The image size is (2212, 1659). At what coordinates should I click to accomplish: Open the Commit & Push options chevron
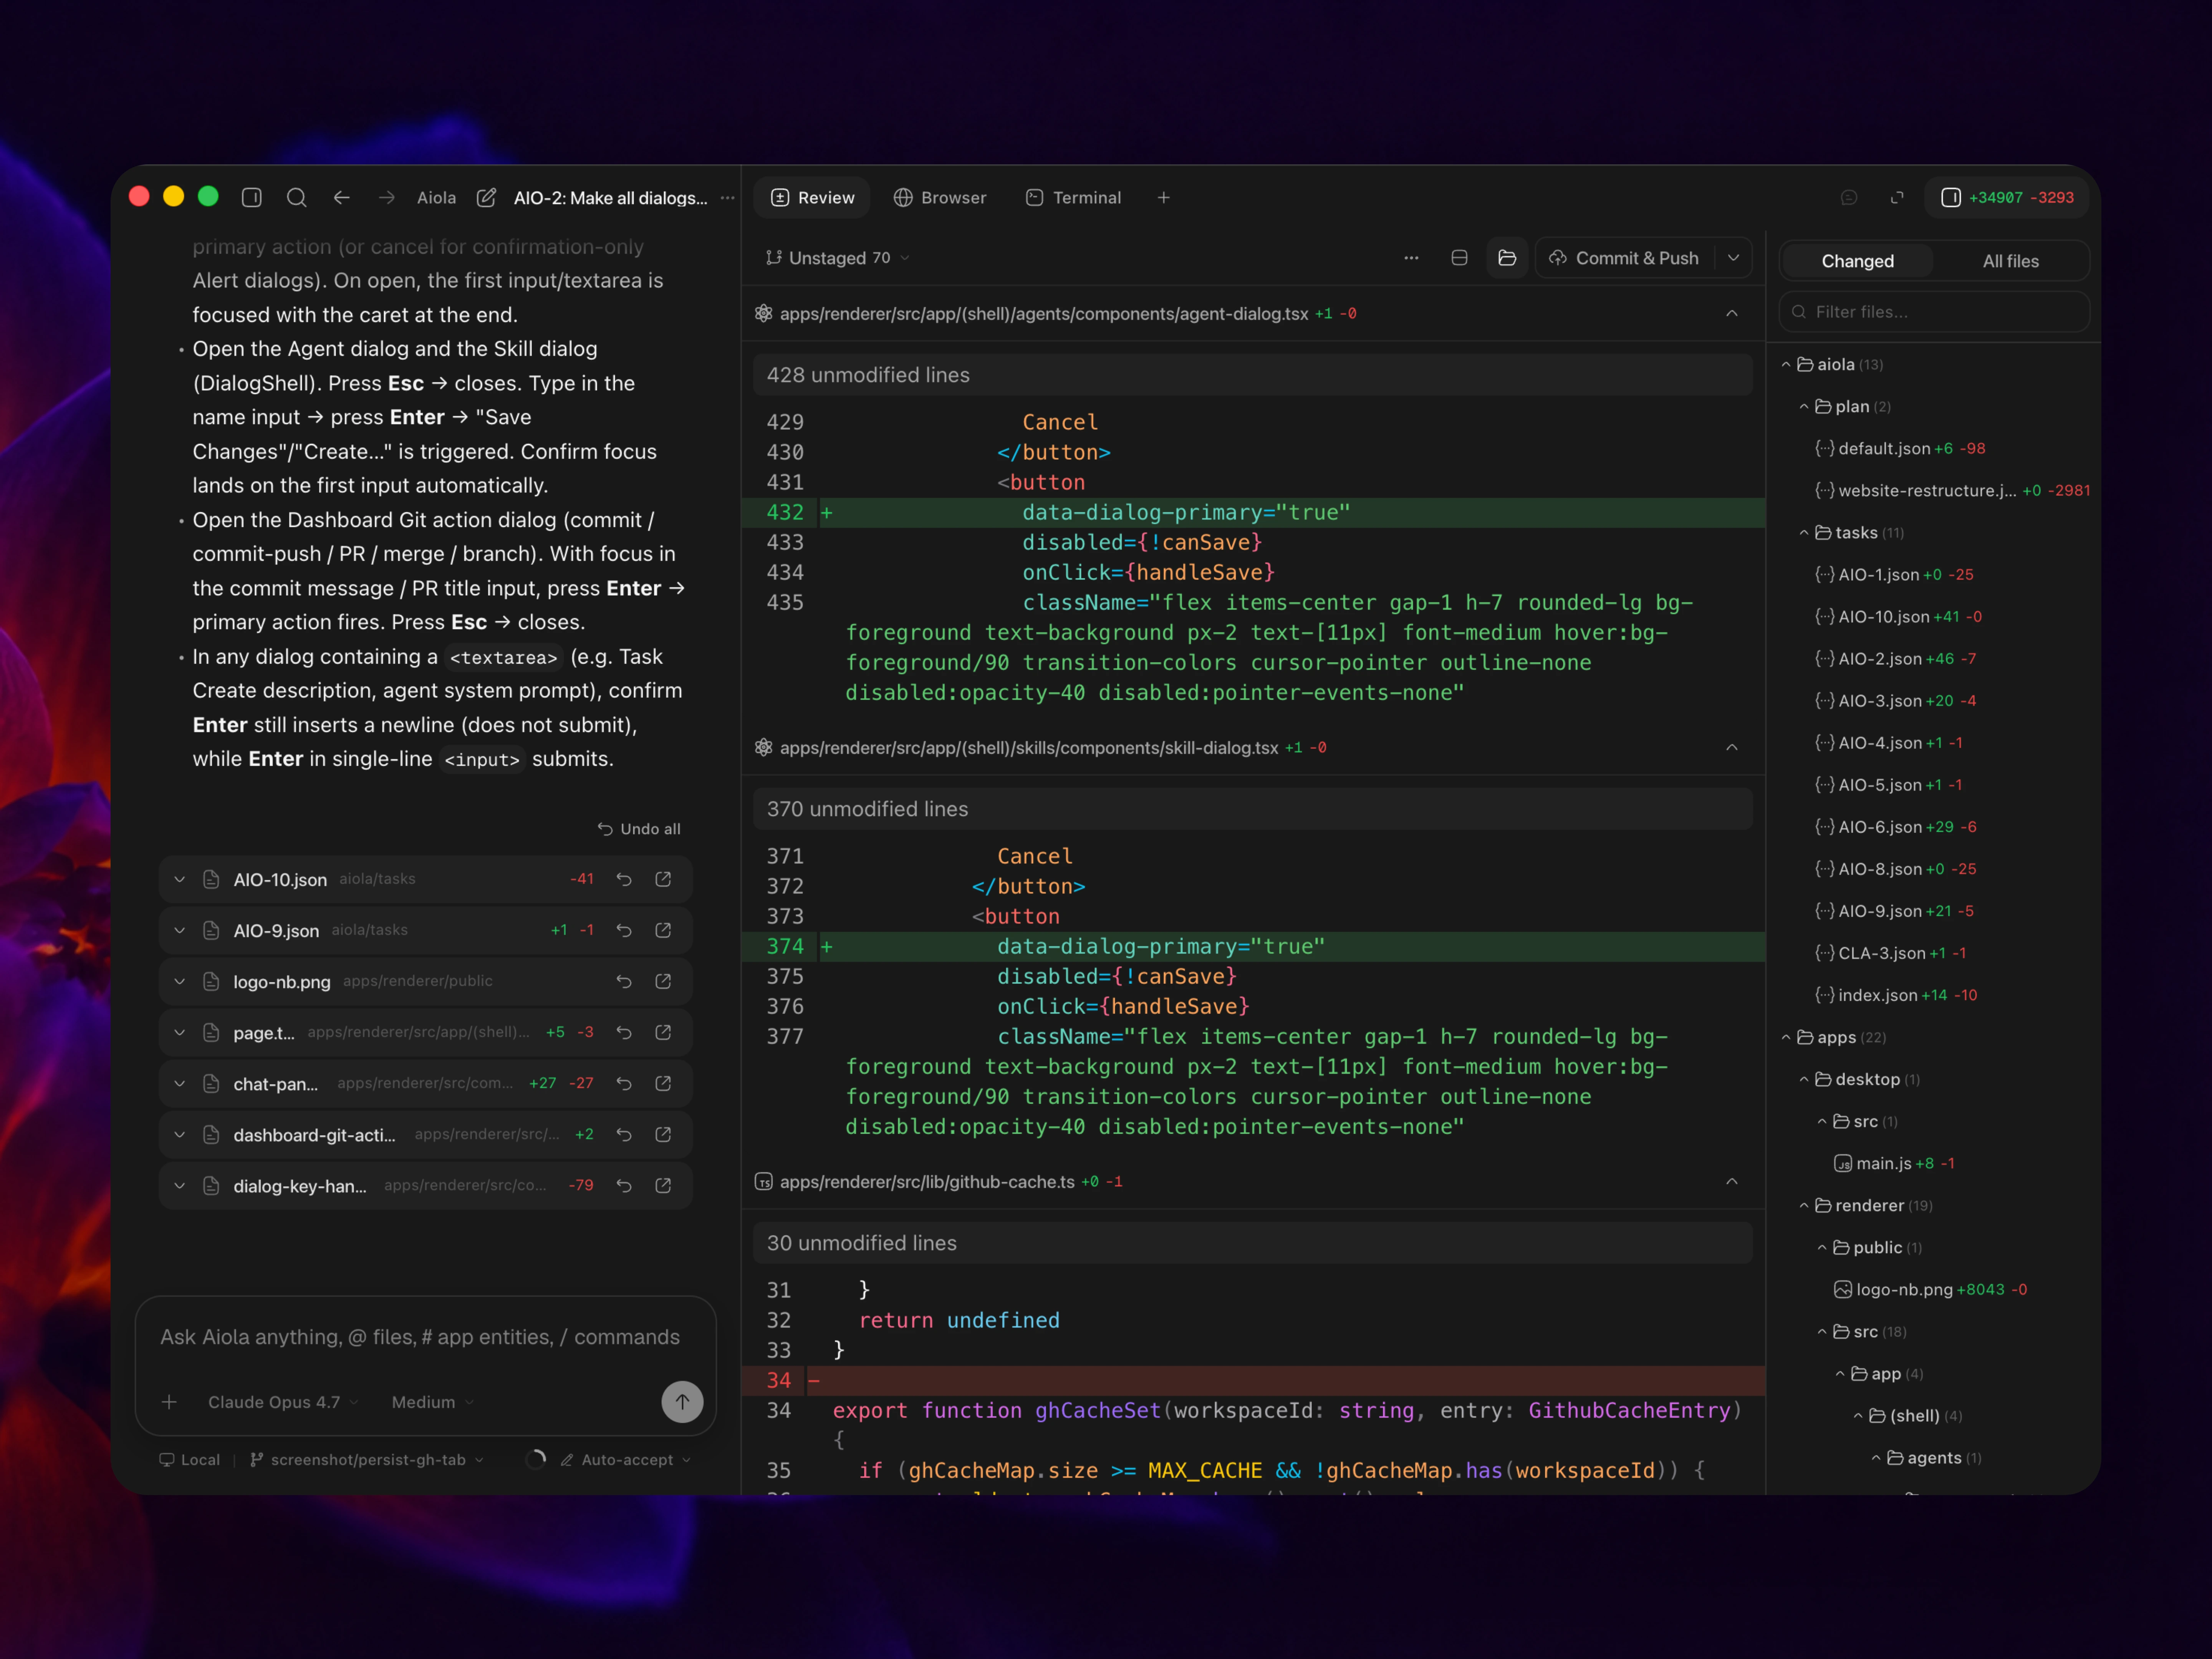[x=1733, y=258]
